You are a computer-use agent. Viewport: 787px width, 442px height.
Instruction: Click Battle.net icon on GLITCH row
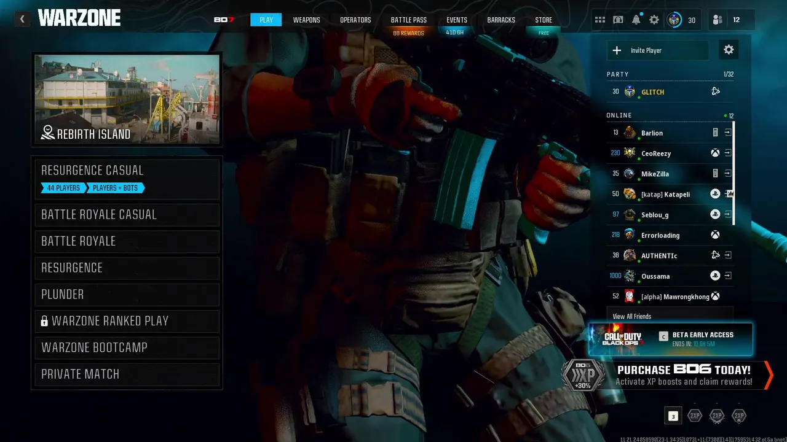[x=716, y=91]
